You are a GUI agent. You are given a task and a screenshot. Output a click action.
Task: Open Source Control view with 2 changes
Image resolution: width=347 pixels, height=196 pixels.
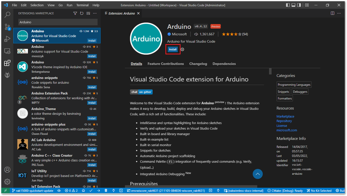click(x=7, y=27)
